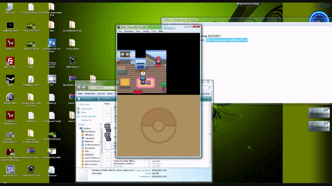Open the DeSmuME File menu

click(120, 31)
